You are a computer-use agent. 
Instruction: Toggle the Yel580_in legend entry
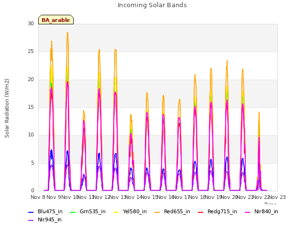point(130,211)
